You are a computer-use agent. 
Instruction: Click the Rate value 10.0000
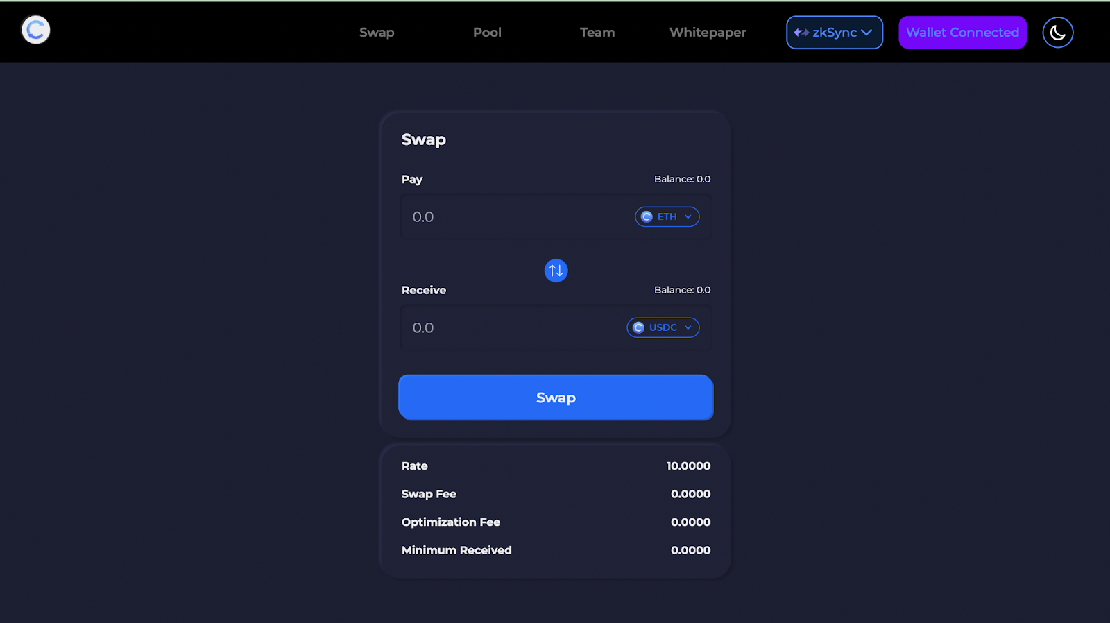coord(688,466)
